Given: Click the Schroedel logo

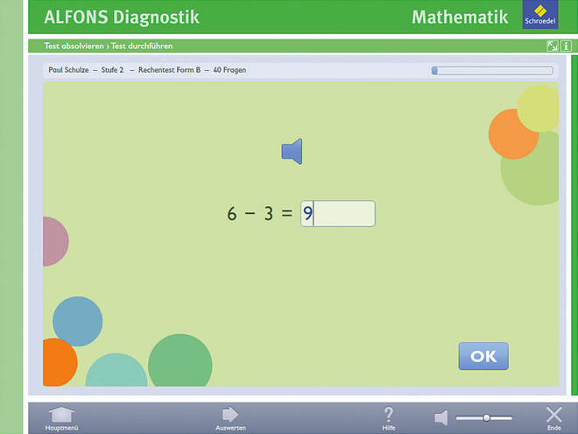Looking at the screenshot, I should 540,15.
